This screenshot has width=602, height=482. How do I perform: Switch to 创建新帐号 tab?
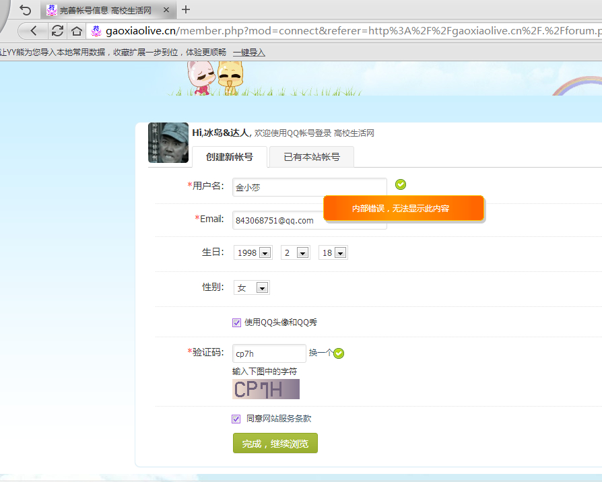pos(230,157)
